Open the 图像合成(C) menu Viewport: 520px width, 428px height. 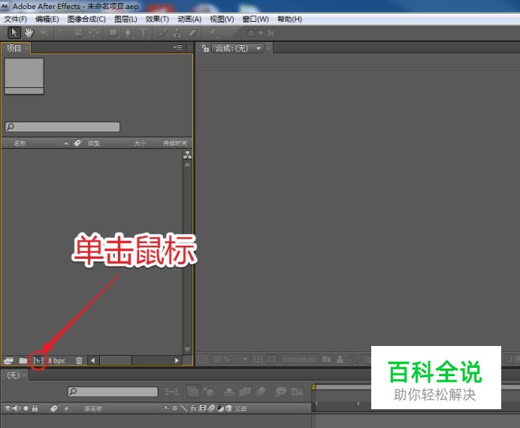(x=86, y=20)
